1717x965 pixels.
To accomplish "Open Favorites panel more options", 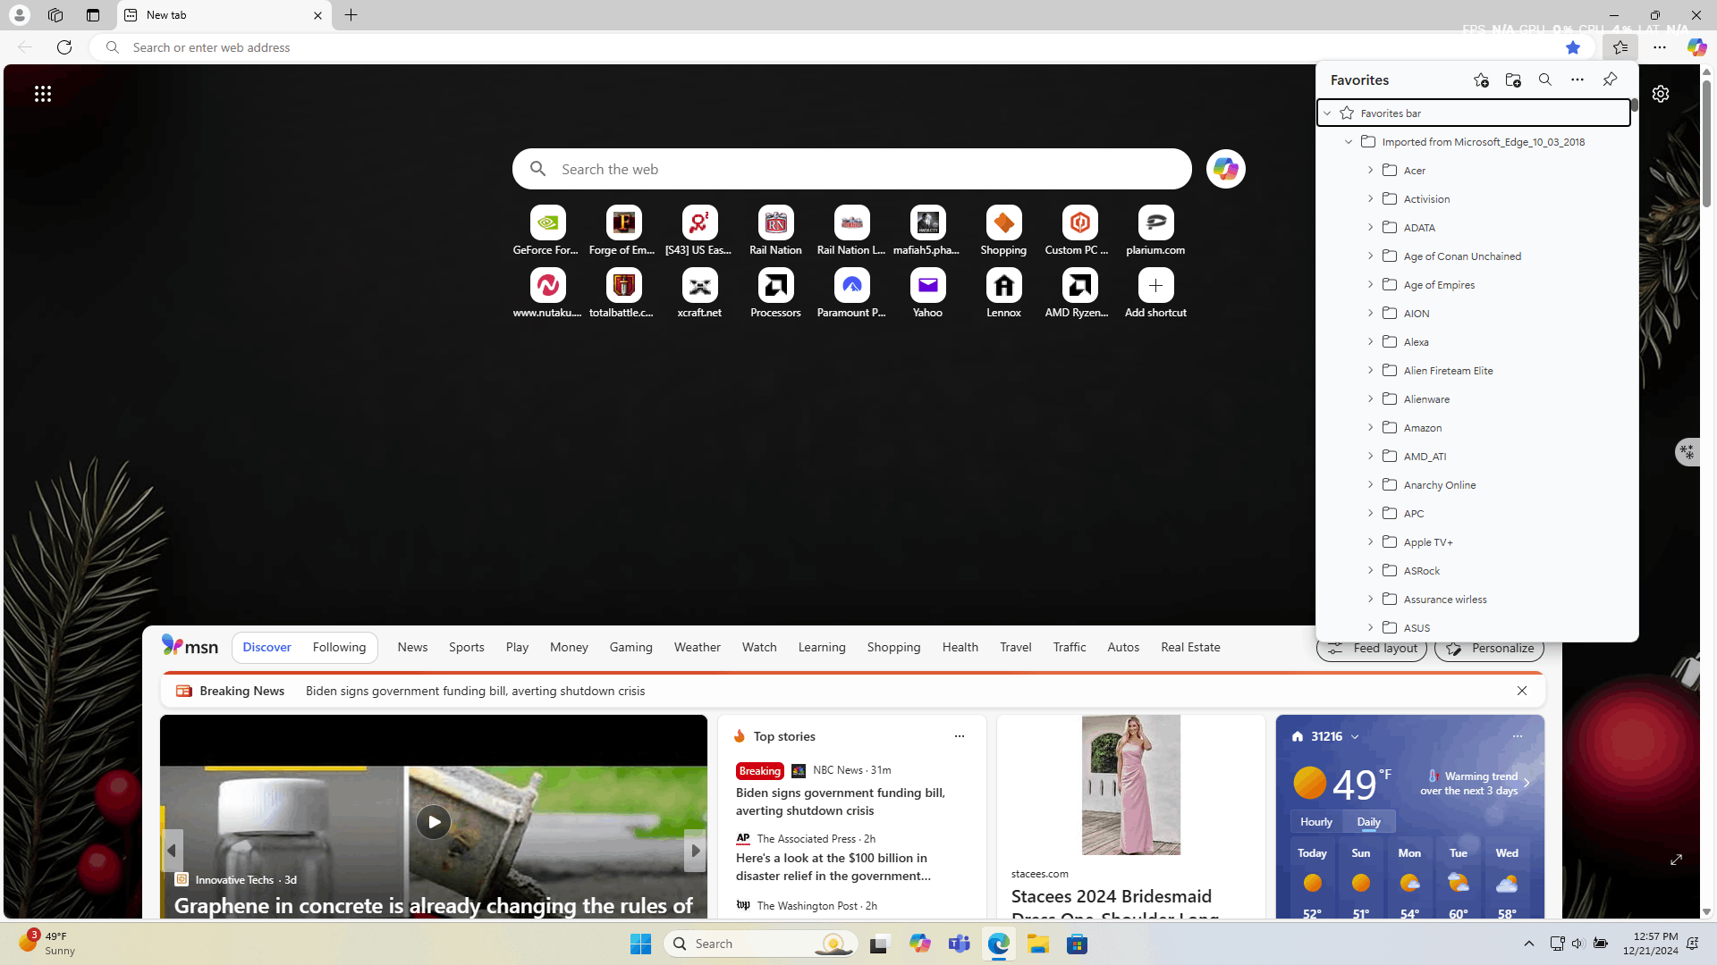I will coord(1577,80).
